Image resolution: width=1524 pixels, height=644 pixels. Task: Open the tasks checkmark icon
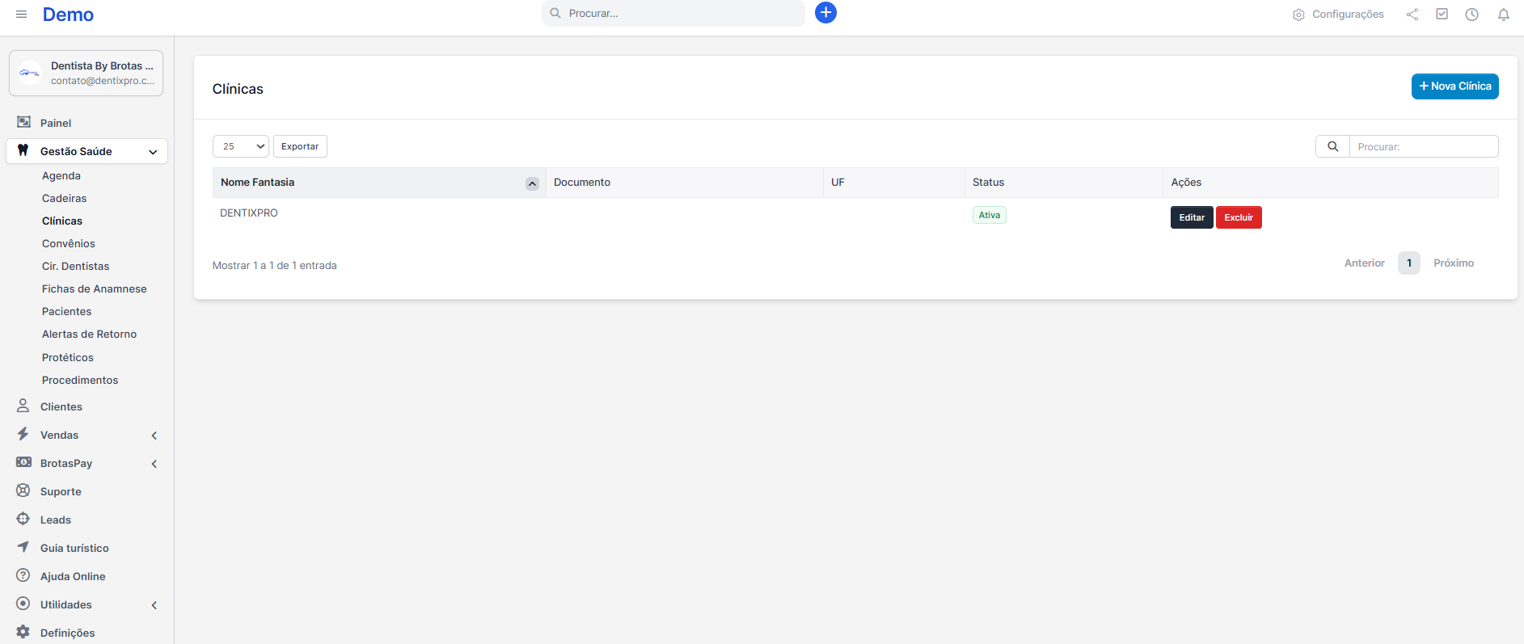[x=1442, y=15]
